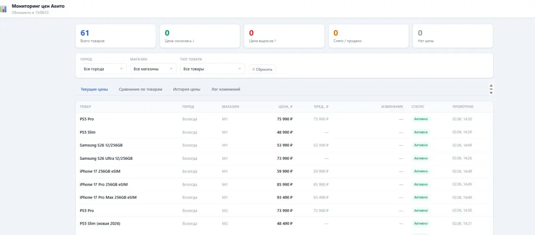Viewport: 535px width, 235px height.
Task: Switch to the Текущие цены tab
Action: [94, 89]
